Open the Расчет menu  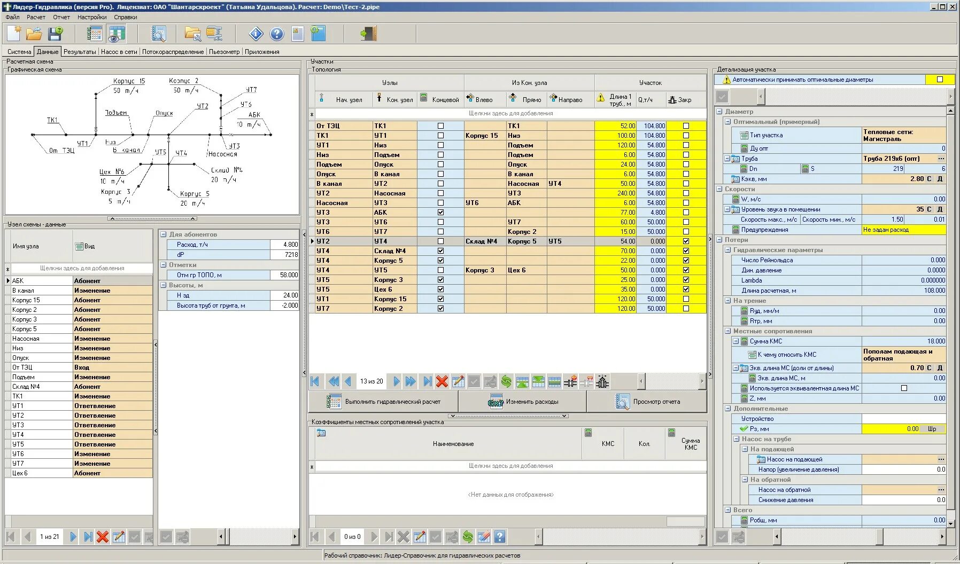pyautogui.click(x=36, y=17)
